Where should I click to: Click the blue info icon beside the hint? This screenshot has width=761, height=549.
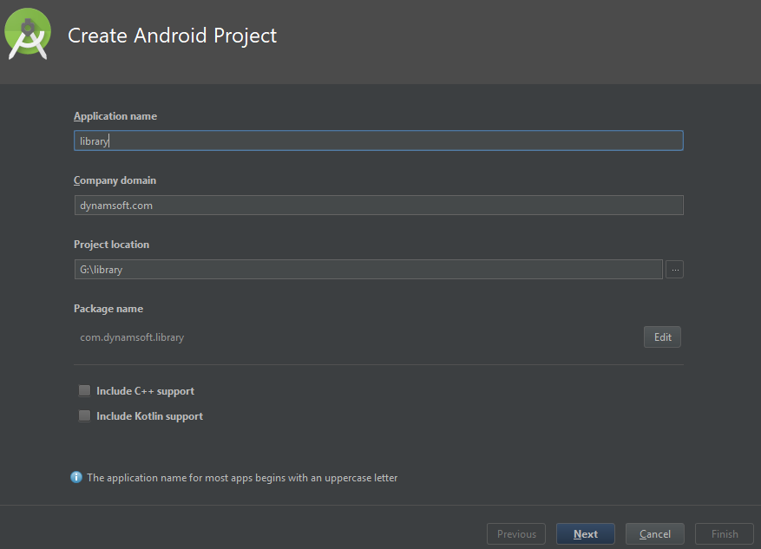pos(76,477)
